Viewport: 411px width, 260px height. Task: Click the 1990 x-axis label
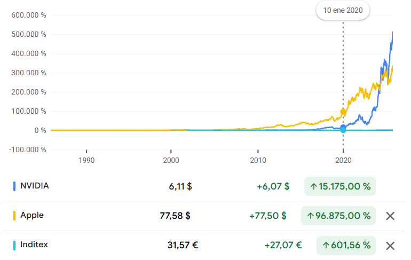pos(86,160)
